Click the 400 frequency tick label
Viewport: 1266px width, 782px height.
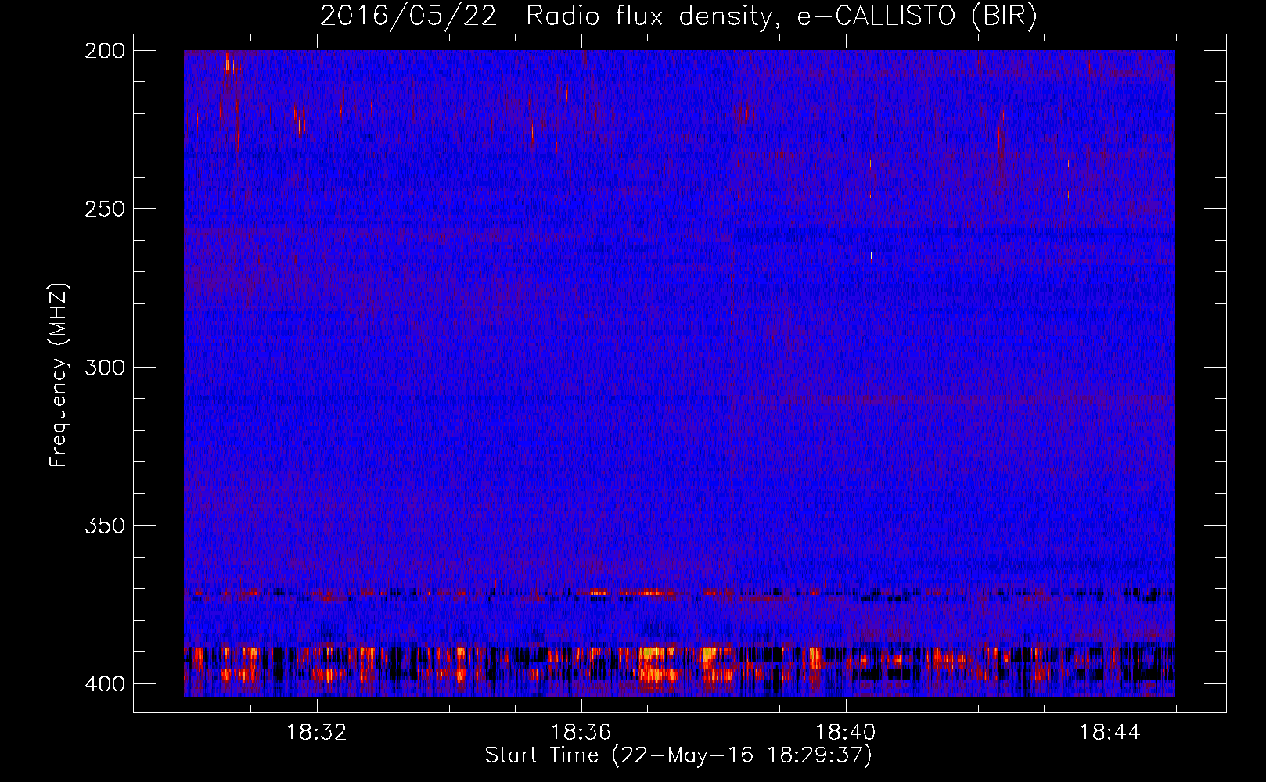[105, 684]
